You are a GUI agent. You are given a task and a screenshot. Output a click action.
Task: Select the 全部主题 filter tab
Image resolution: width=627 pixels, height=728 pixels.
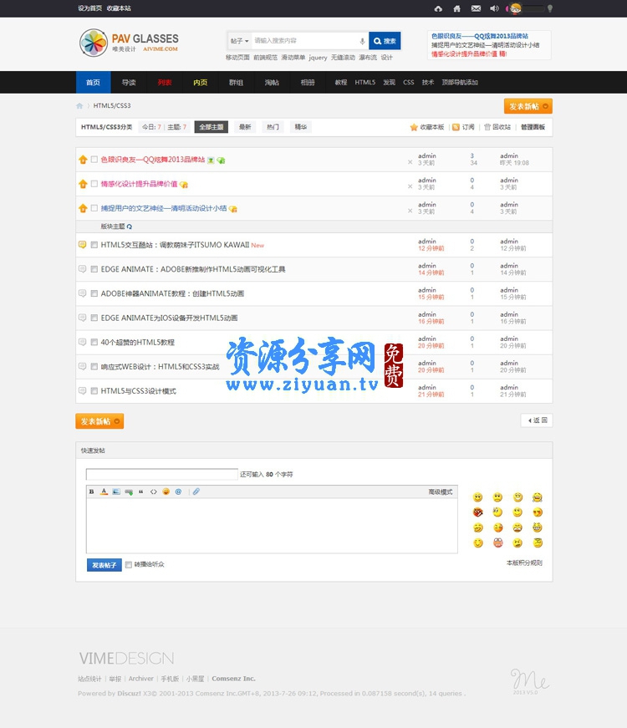212,127
